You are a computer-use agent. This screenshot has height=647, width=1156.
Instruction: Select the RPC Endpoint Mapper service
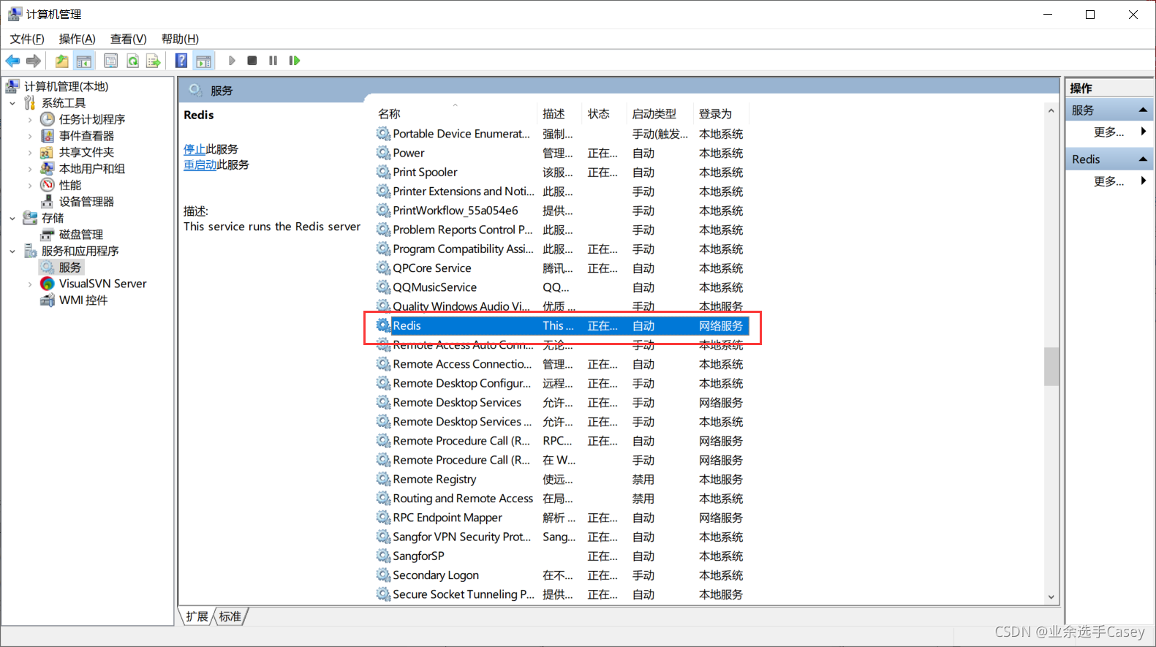tap(562, 518)
